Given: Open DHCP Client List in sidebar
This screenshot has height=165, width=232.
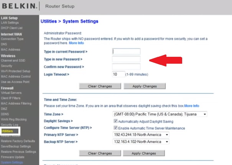Looking at the screenshot, I should coord(12,28).
